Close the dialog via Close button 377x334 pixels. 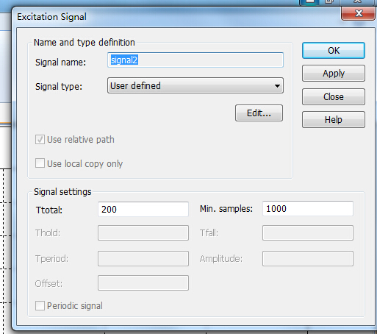334,97
